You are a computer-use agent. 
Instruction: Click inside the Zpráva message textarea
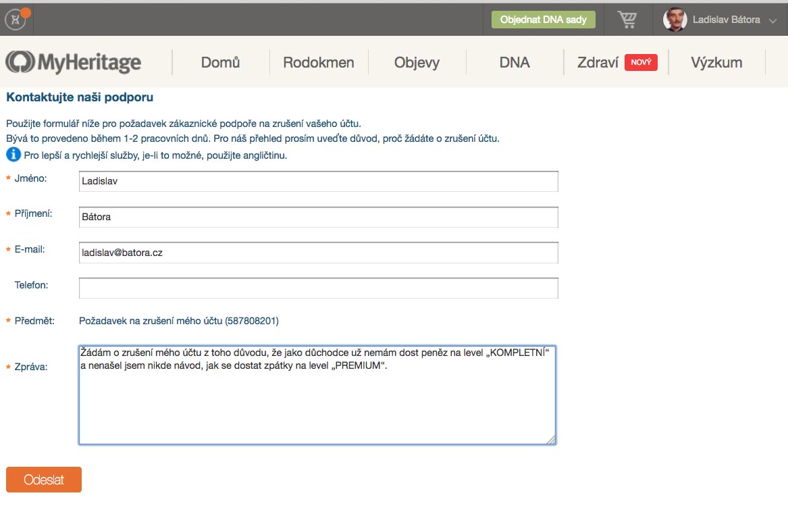(317, 405)
